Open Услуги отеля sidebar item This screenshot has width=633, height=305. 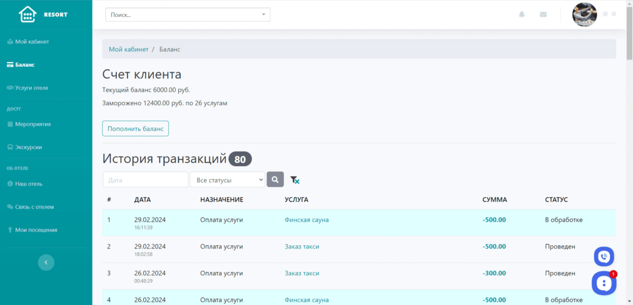tap(31, 88)
